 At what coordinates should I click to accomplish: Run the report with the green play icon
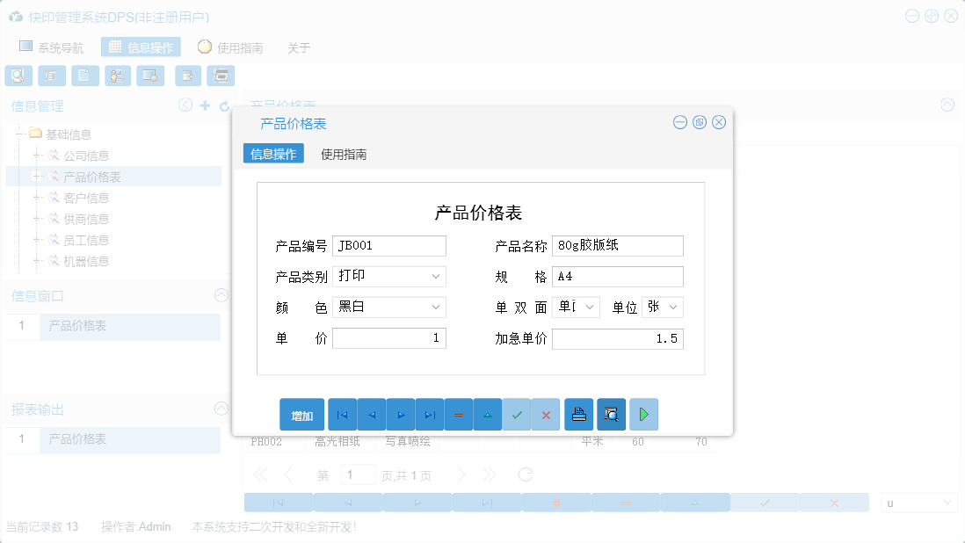tap(643, 414)
